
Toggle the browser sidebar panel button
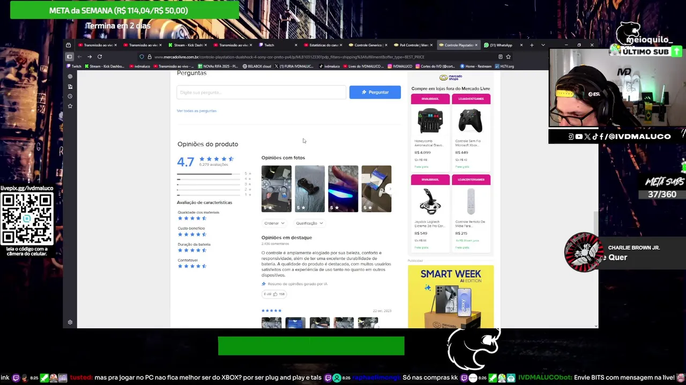69,57
